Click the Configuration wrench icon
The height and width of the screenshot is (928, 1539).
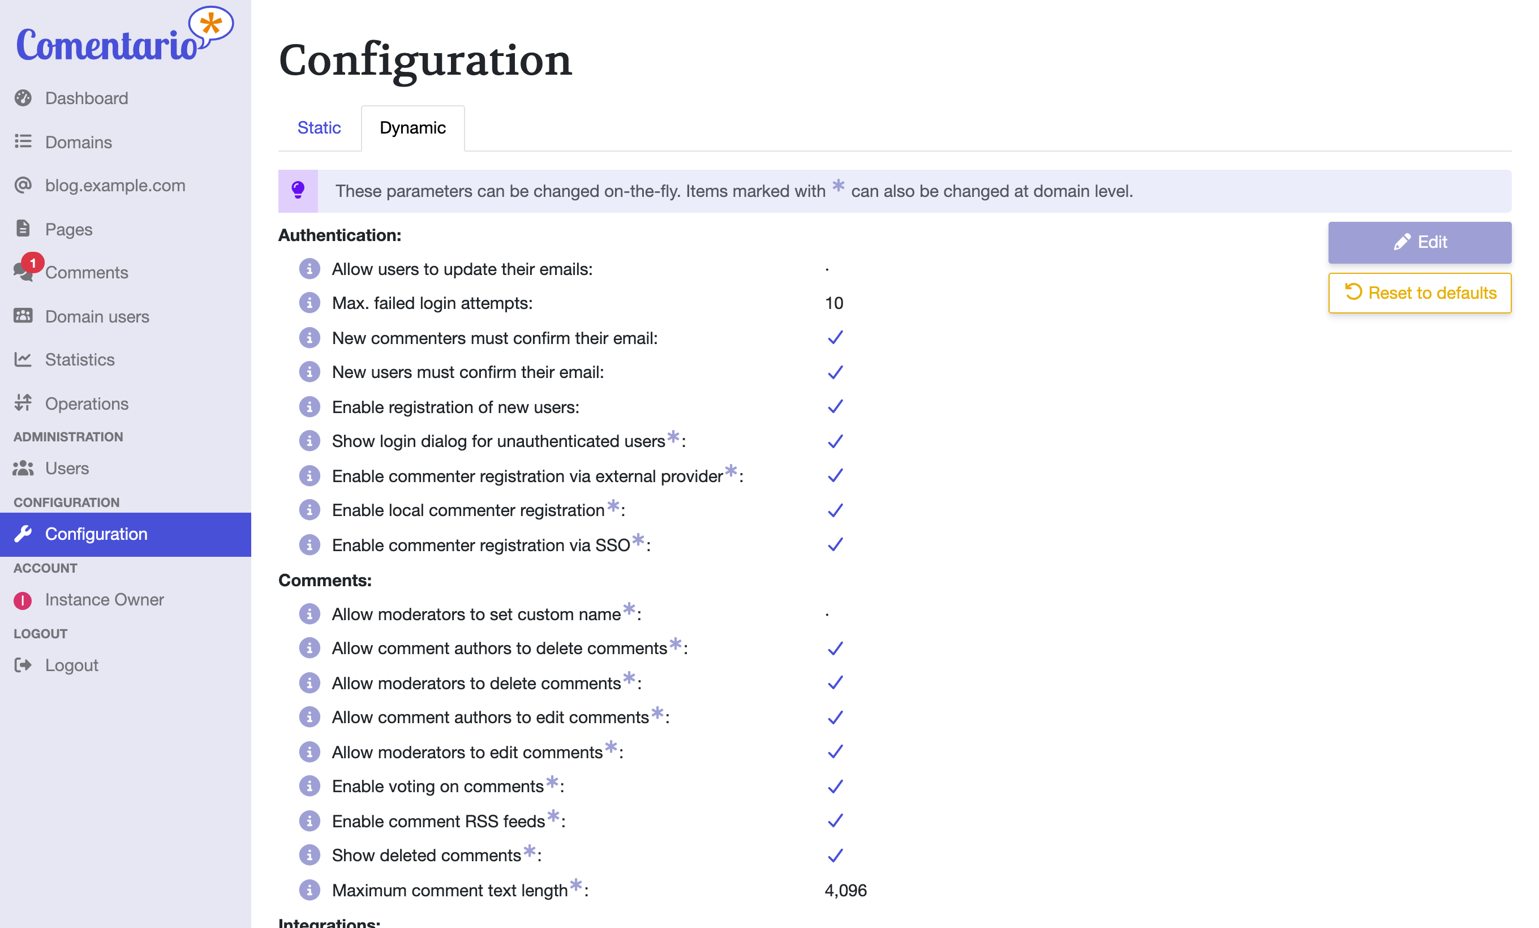tap(23, 534)
